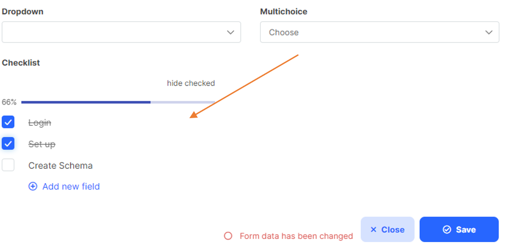
Task: Open the Multichoice chevron arrow
Action: tap(489, 32)
